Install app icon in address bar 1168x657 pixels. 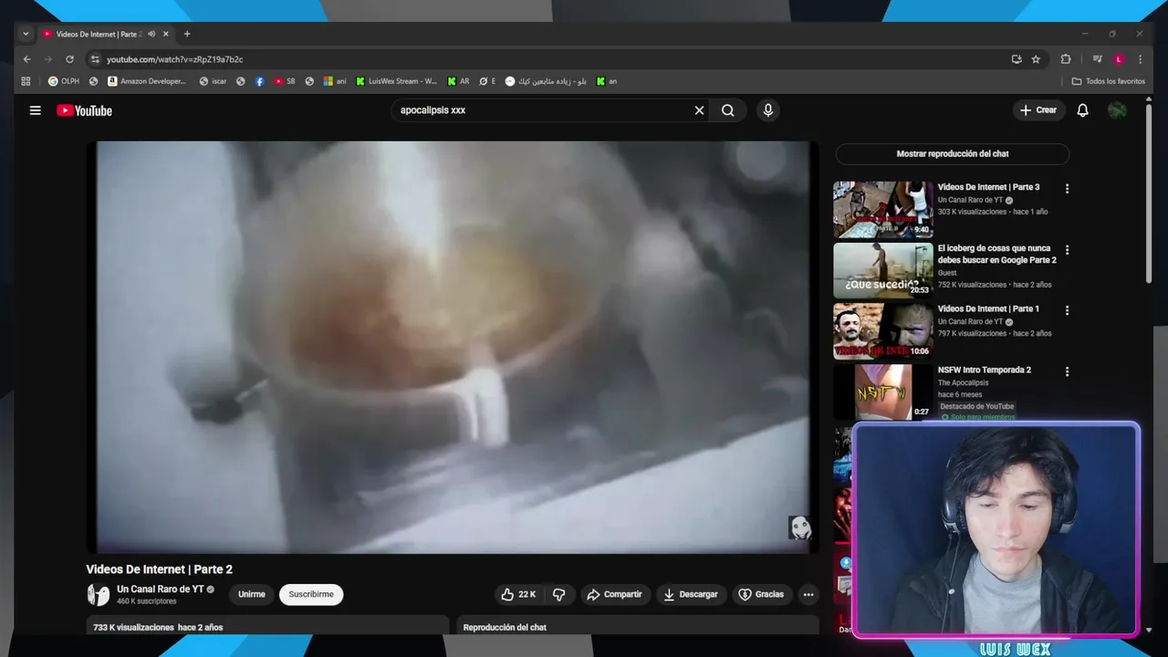pyautogui.click(x=1017, y=59)
